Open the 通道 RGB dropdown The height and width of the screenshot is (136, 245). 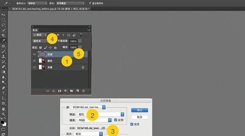(94, 120)
